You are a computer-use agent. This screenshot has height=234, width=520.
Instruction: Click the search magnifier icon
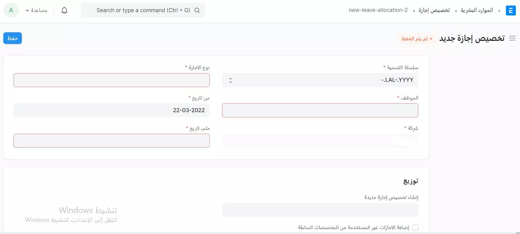197,10
